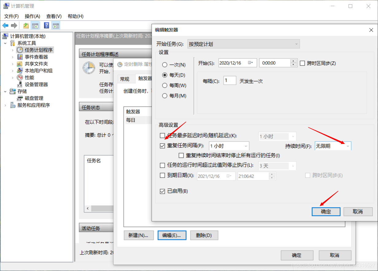378x271 pixels.
Task: Increase start time with up spinner
Action: pos(294,61)
